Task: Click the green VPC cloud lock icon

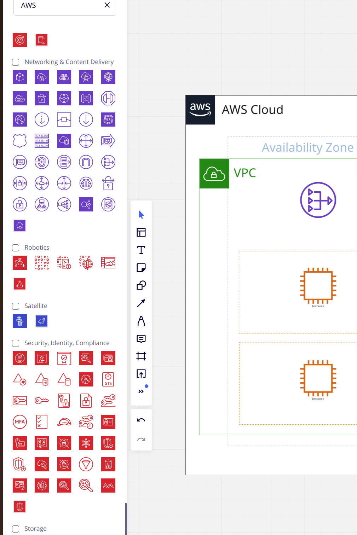Action: [214, 174]
